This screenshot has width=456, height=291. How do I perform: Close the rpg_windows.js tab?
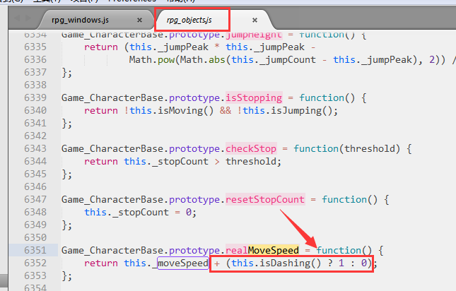[x=139, y=20]
